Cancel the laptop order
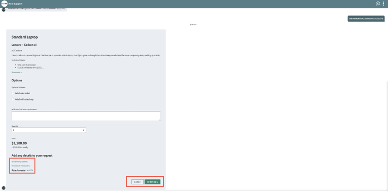The height and width of the screenshot is (191, 388). tap(137, 182)
